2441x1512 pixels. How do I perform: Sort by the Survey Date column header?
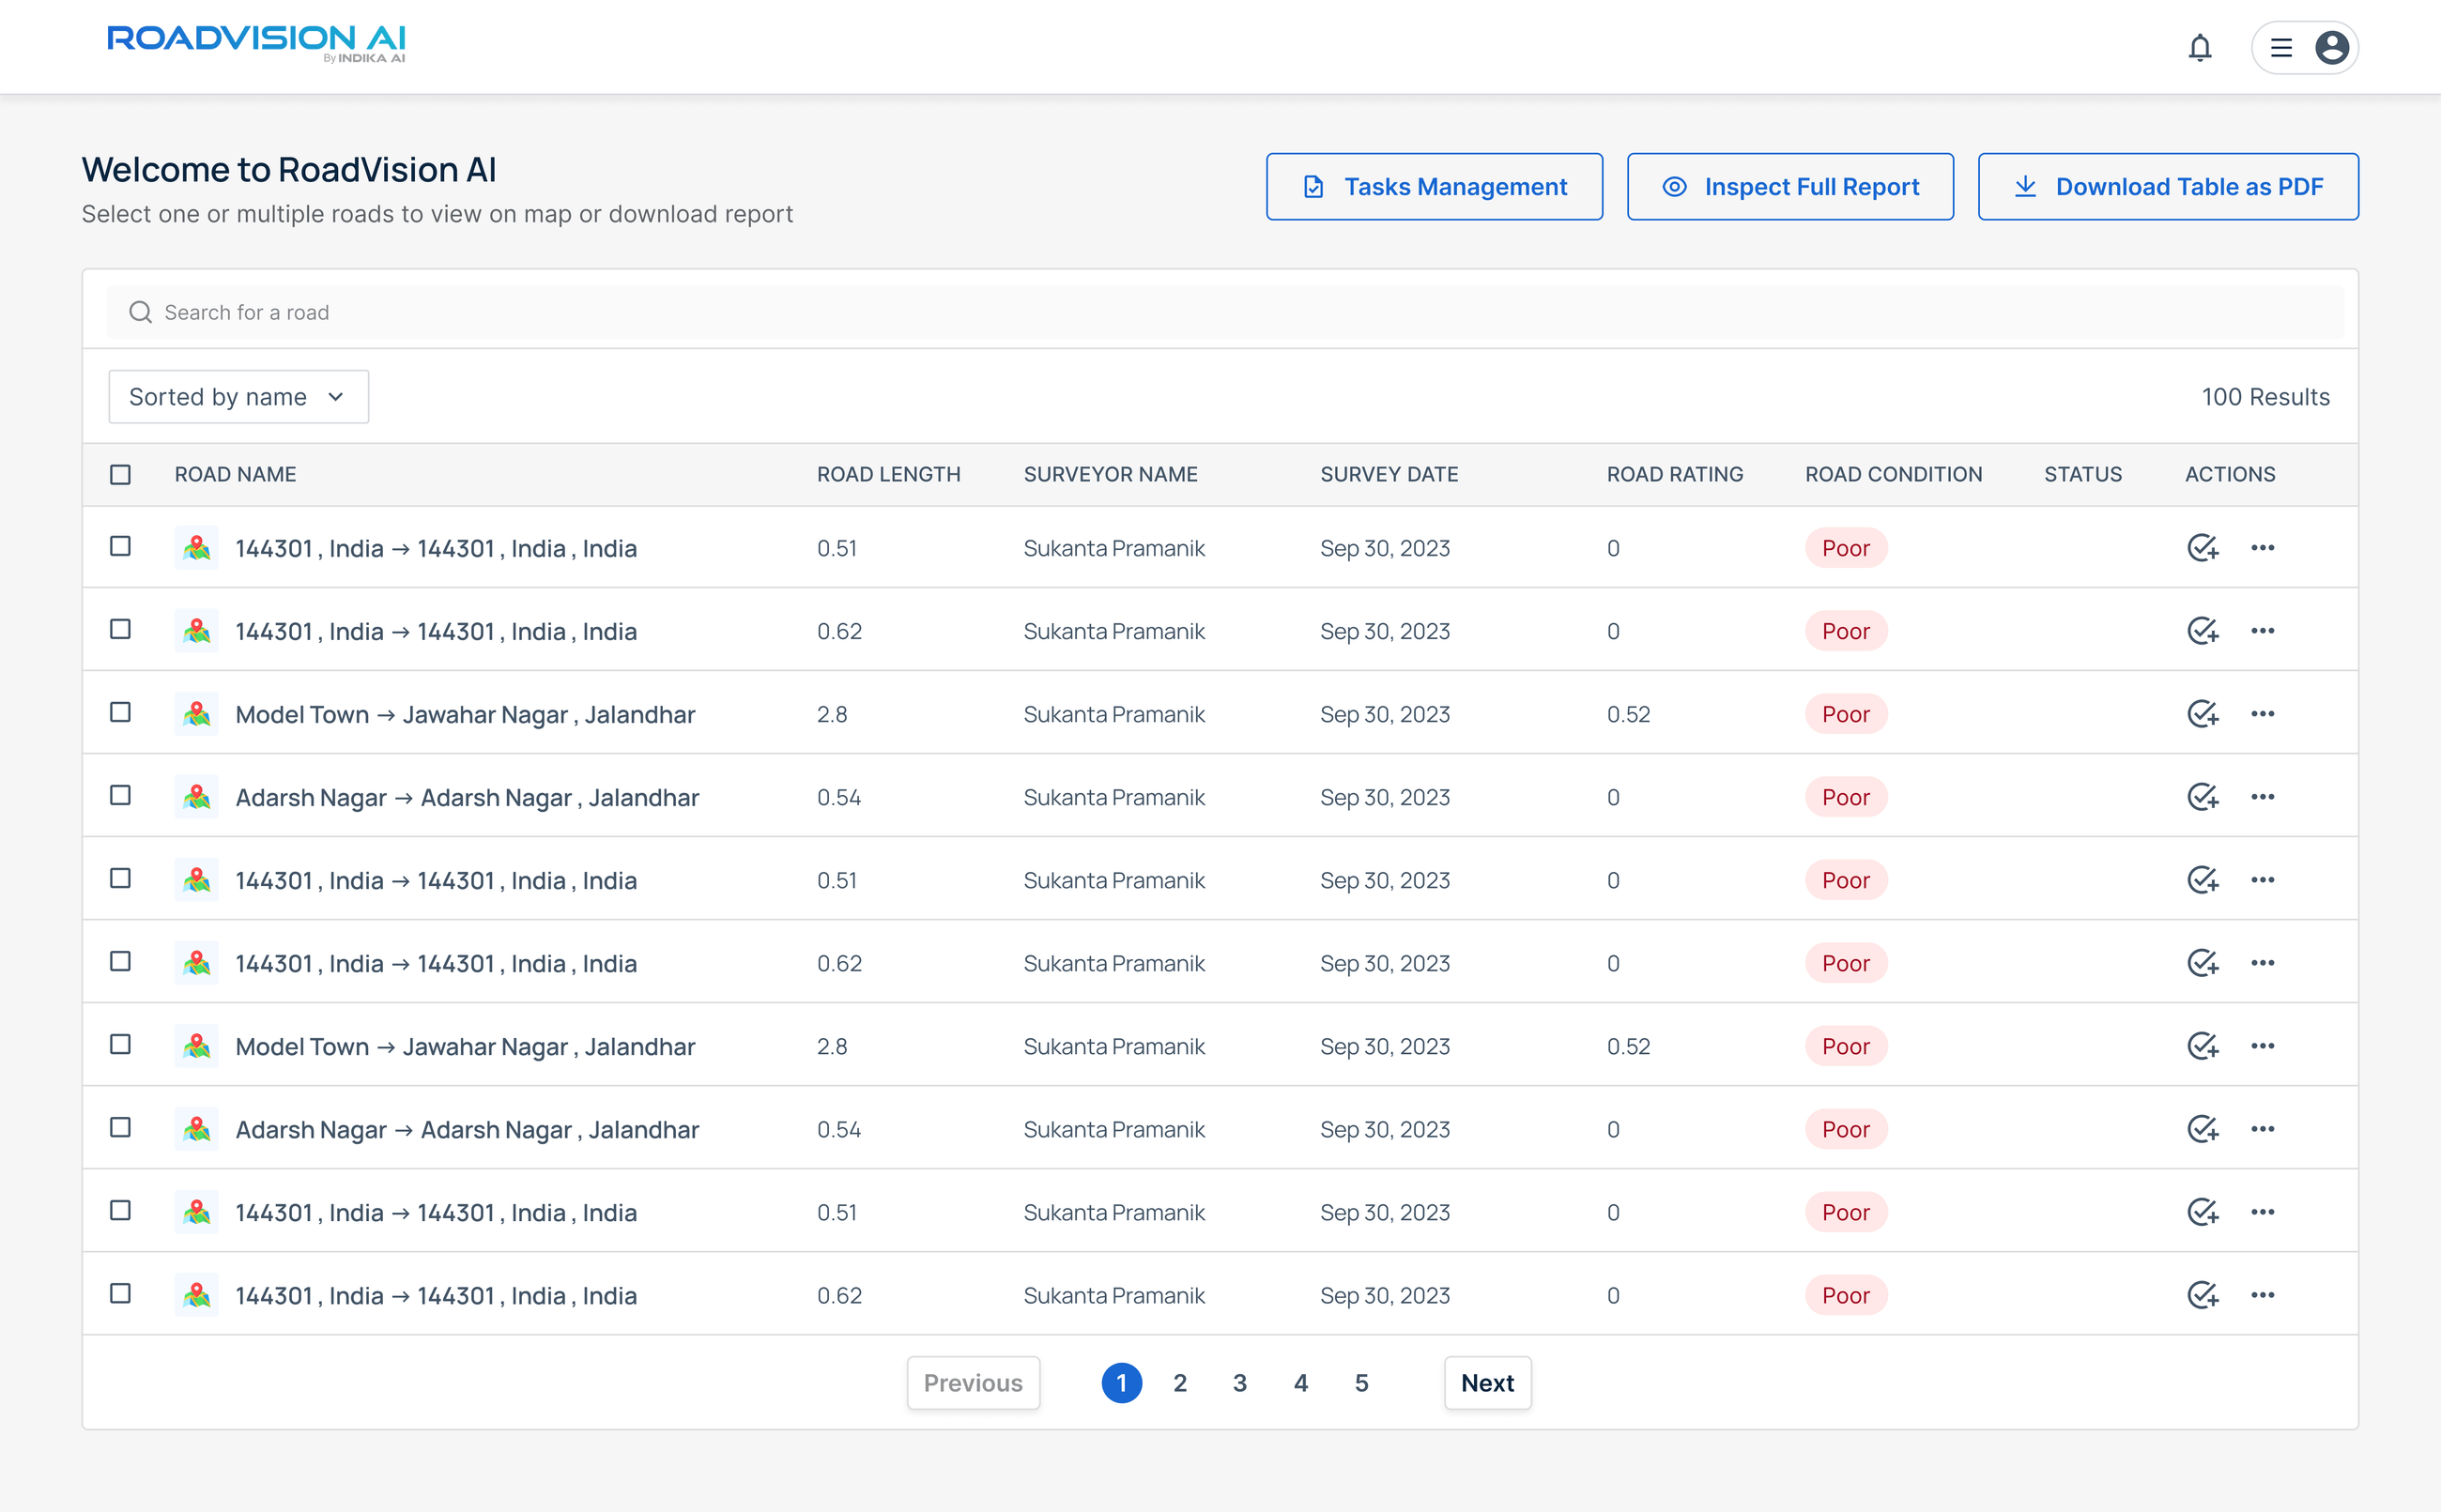point(1389,474)
